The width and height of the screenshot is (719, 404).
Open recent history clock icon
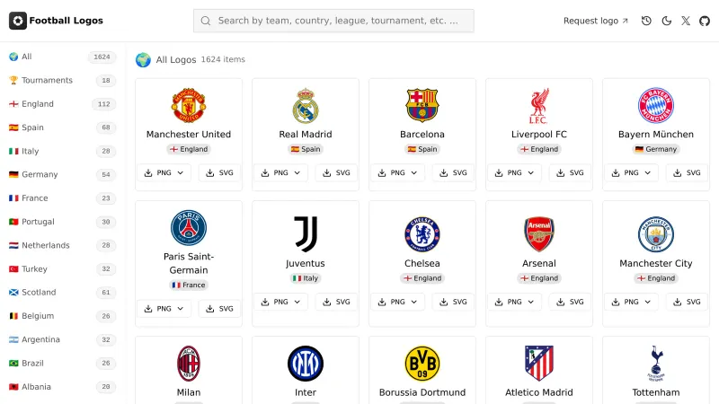pos(646,21)
